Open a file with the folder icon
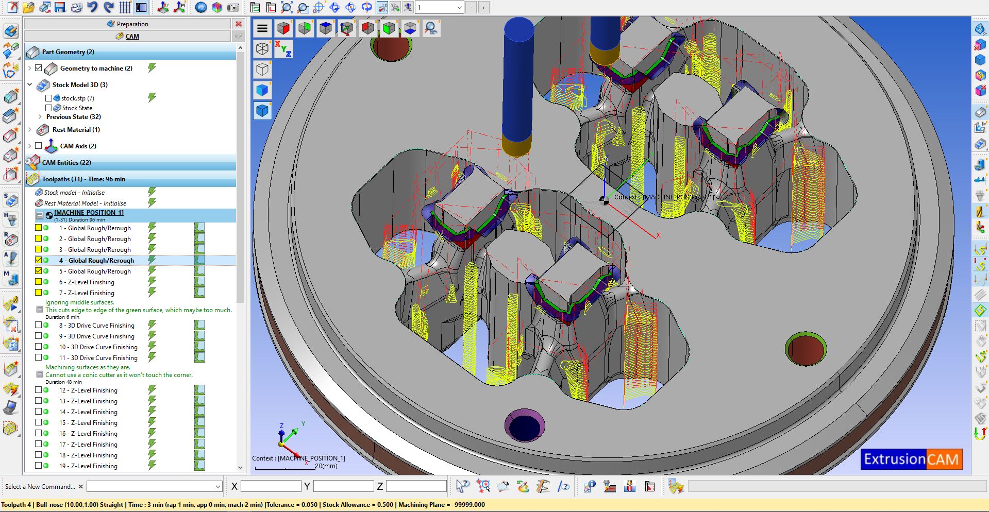The height and width of the screenshot is (512, 989). tap(28, 7)
